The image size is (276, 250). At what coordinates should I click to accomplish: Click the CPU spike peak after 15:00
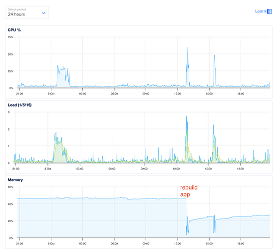(214, 55)
